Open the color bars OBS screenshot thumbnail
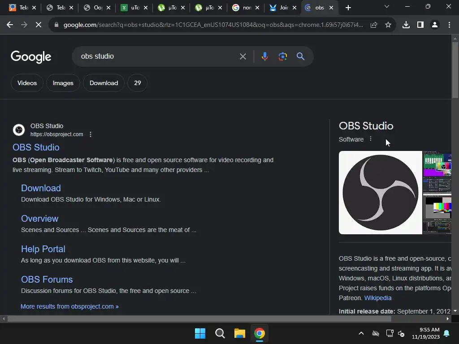The height and width of the screenshot is (344, 459). (x=437, y=213)
